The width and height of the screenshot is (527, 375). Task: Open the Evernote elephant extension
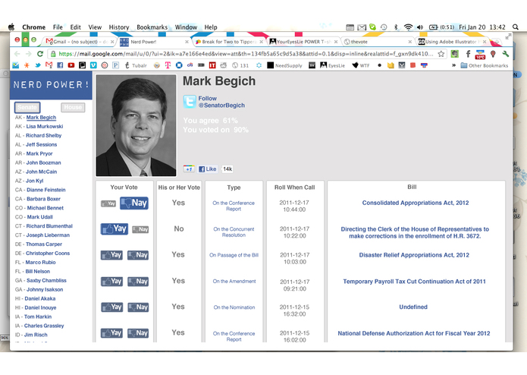coord(454,54)
